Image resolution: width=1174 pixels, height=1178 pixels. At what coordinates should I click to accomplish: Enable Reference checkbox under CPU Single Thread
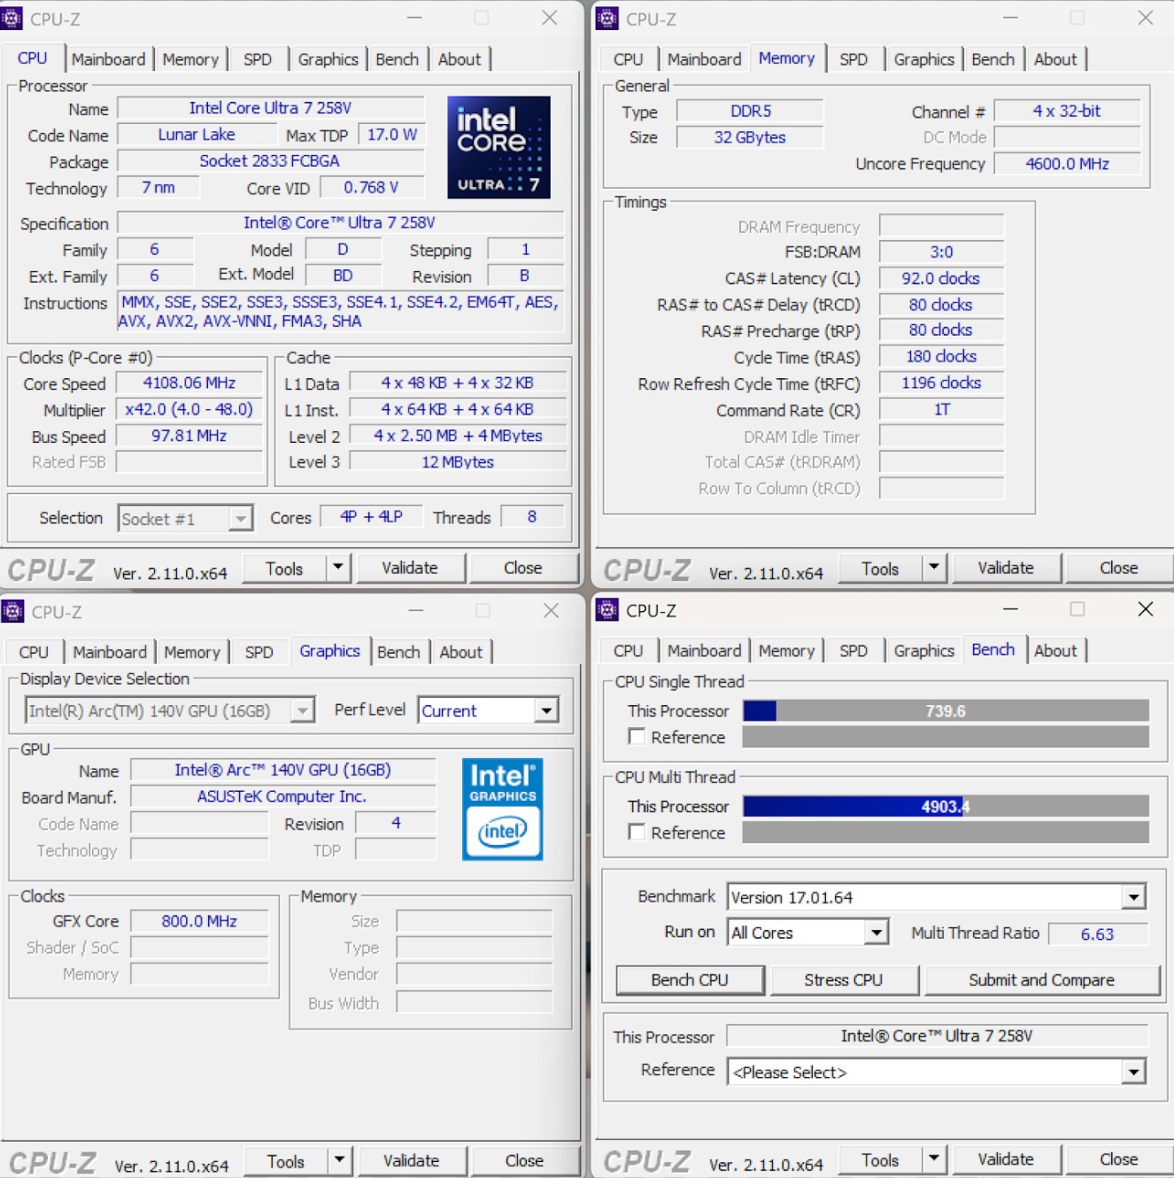636,737
